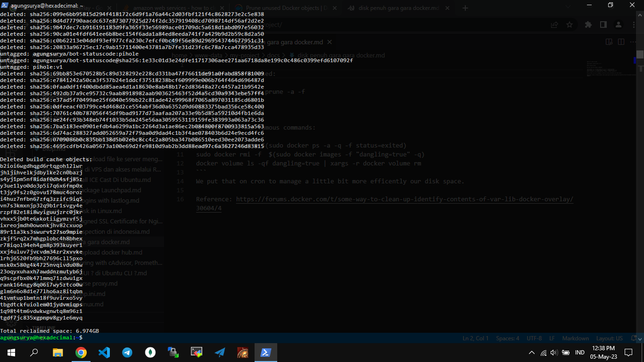Screen dimensions: 644x362
Task: Restore down the terminal window
Action: 611,5
